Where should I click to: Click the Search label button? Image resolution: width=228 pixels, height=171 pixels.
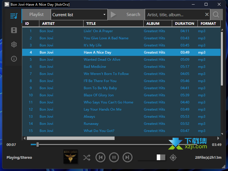(x=133, y=15)
